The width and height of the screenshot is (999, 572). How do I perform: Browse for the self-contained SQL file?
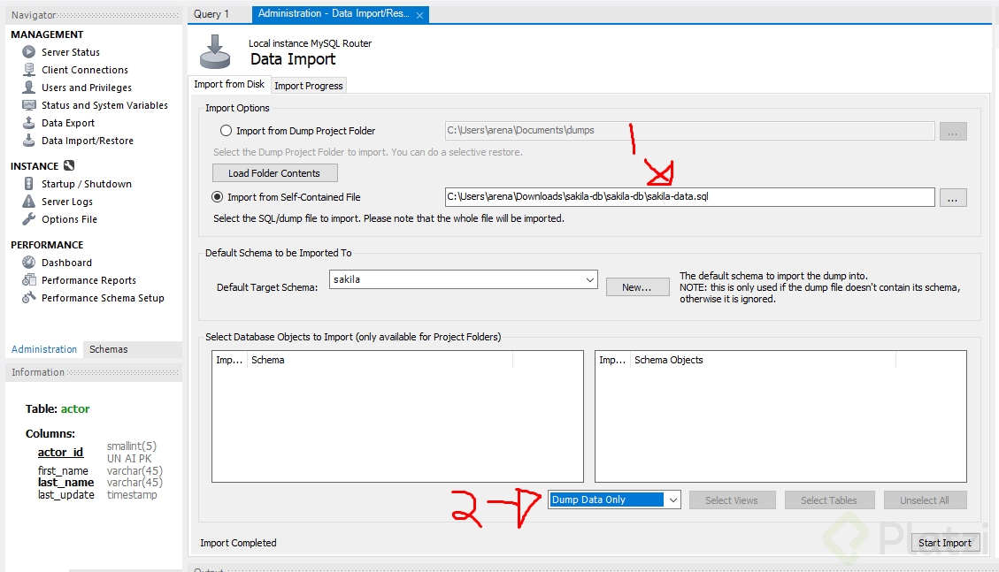click(952, 198)
